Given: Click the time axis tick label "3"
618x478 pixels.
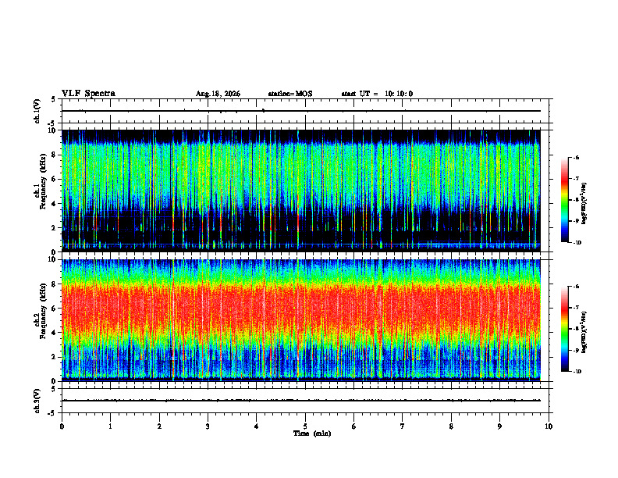Looking at the screenshot, I should point(208,426).
